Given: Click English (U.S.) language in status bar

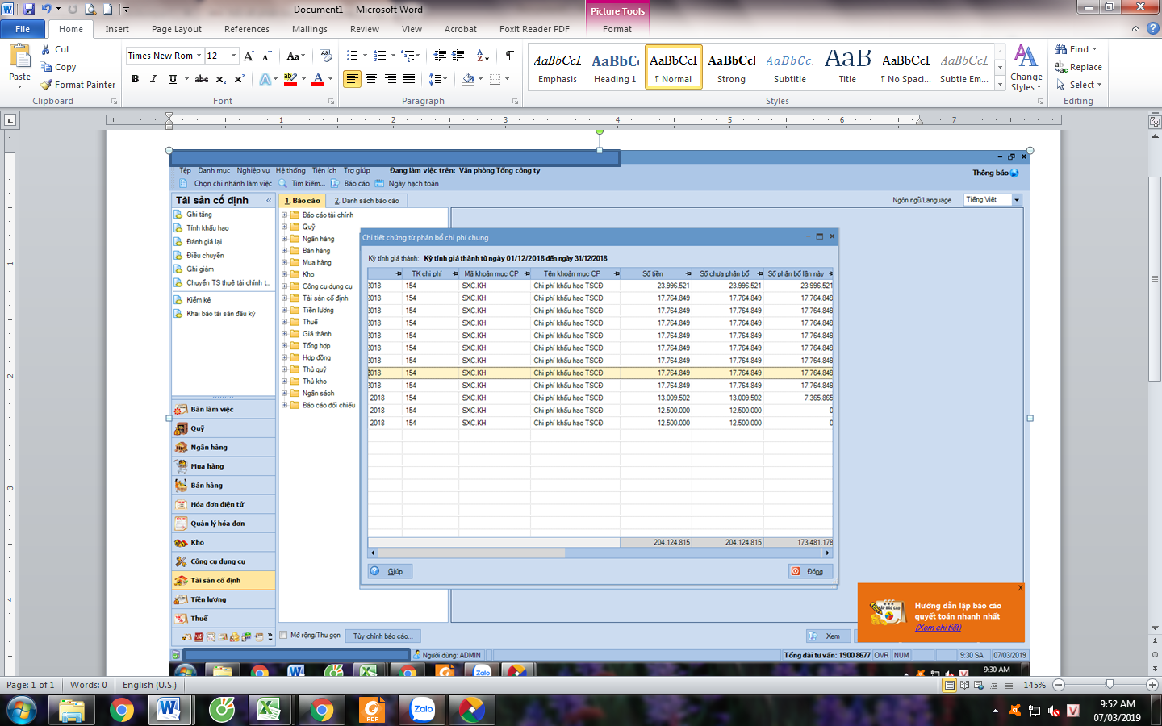Looking at the screenshot, I should click(149, 685).
